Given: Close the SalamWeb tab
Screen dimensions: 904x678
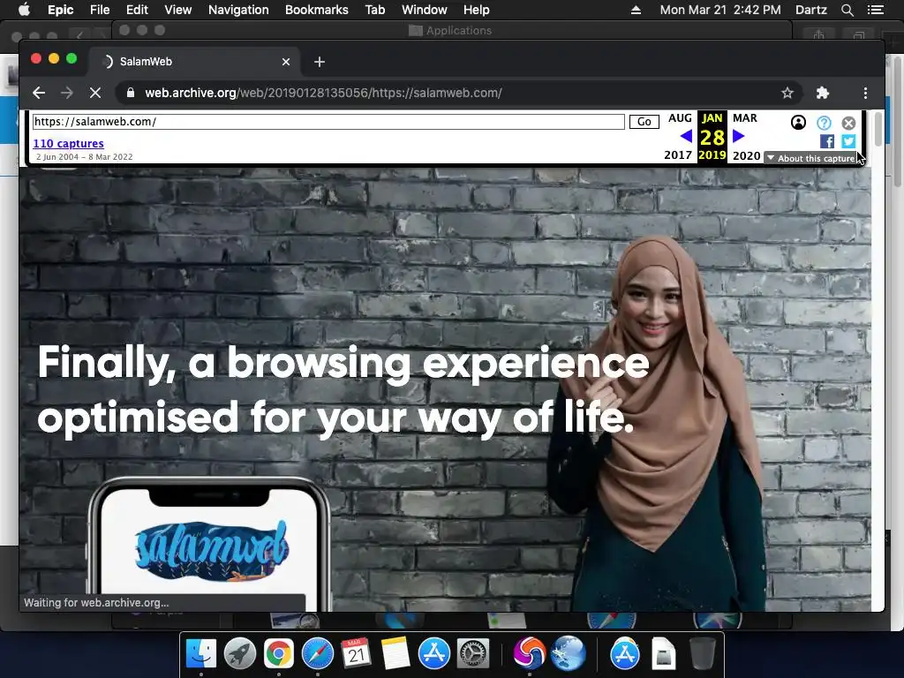Looking at the screenshot, I should click(x=286, y=62).
